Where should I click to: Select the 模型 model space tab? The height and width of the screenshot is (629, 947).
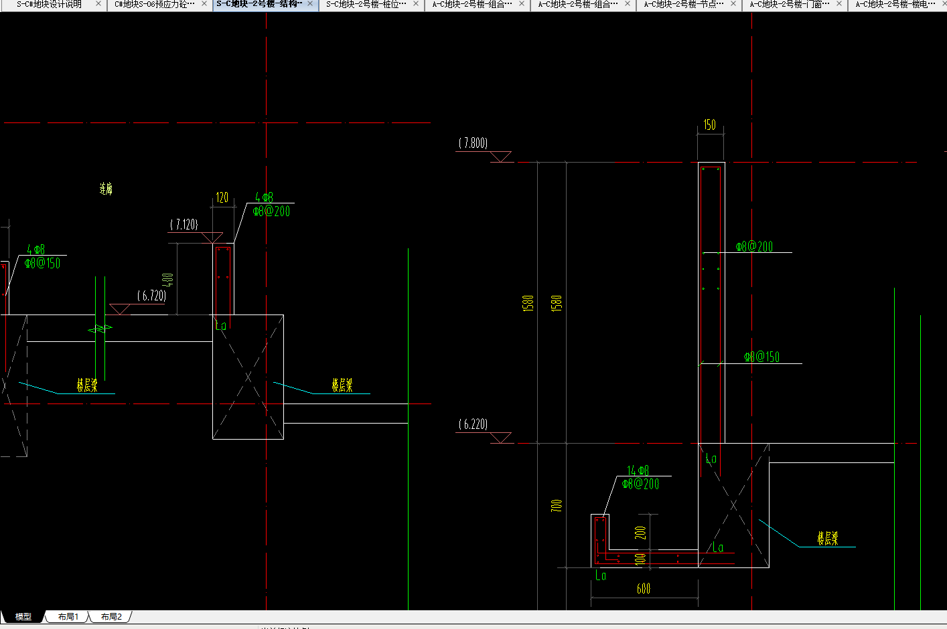23,616
